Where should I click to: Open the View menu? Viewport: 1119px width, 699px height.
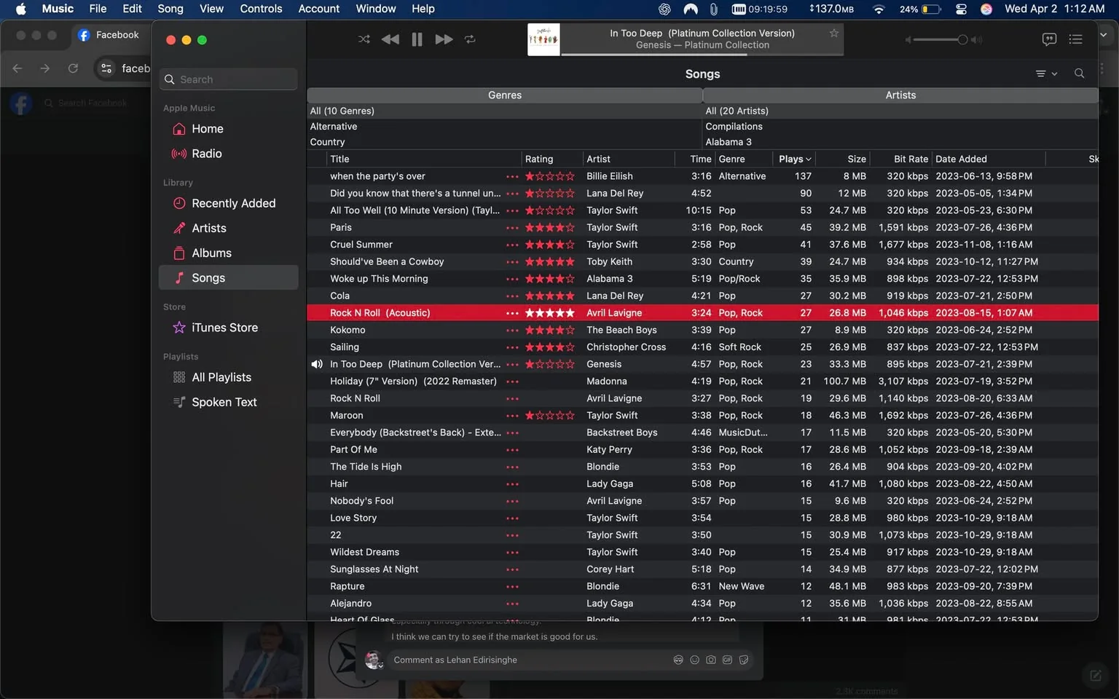tap(211, 9)
